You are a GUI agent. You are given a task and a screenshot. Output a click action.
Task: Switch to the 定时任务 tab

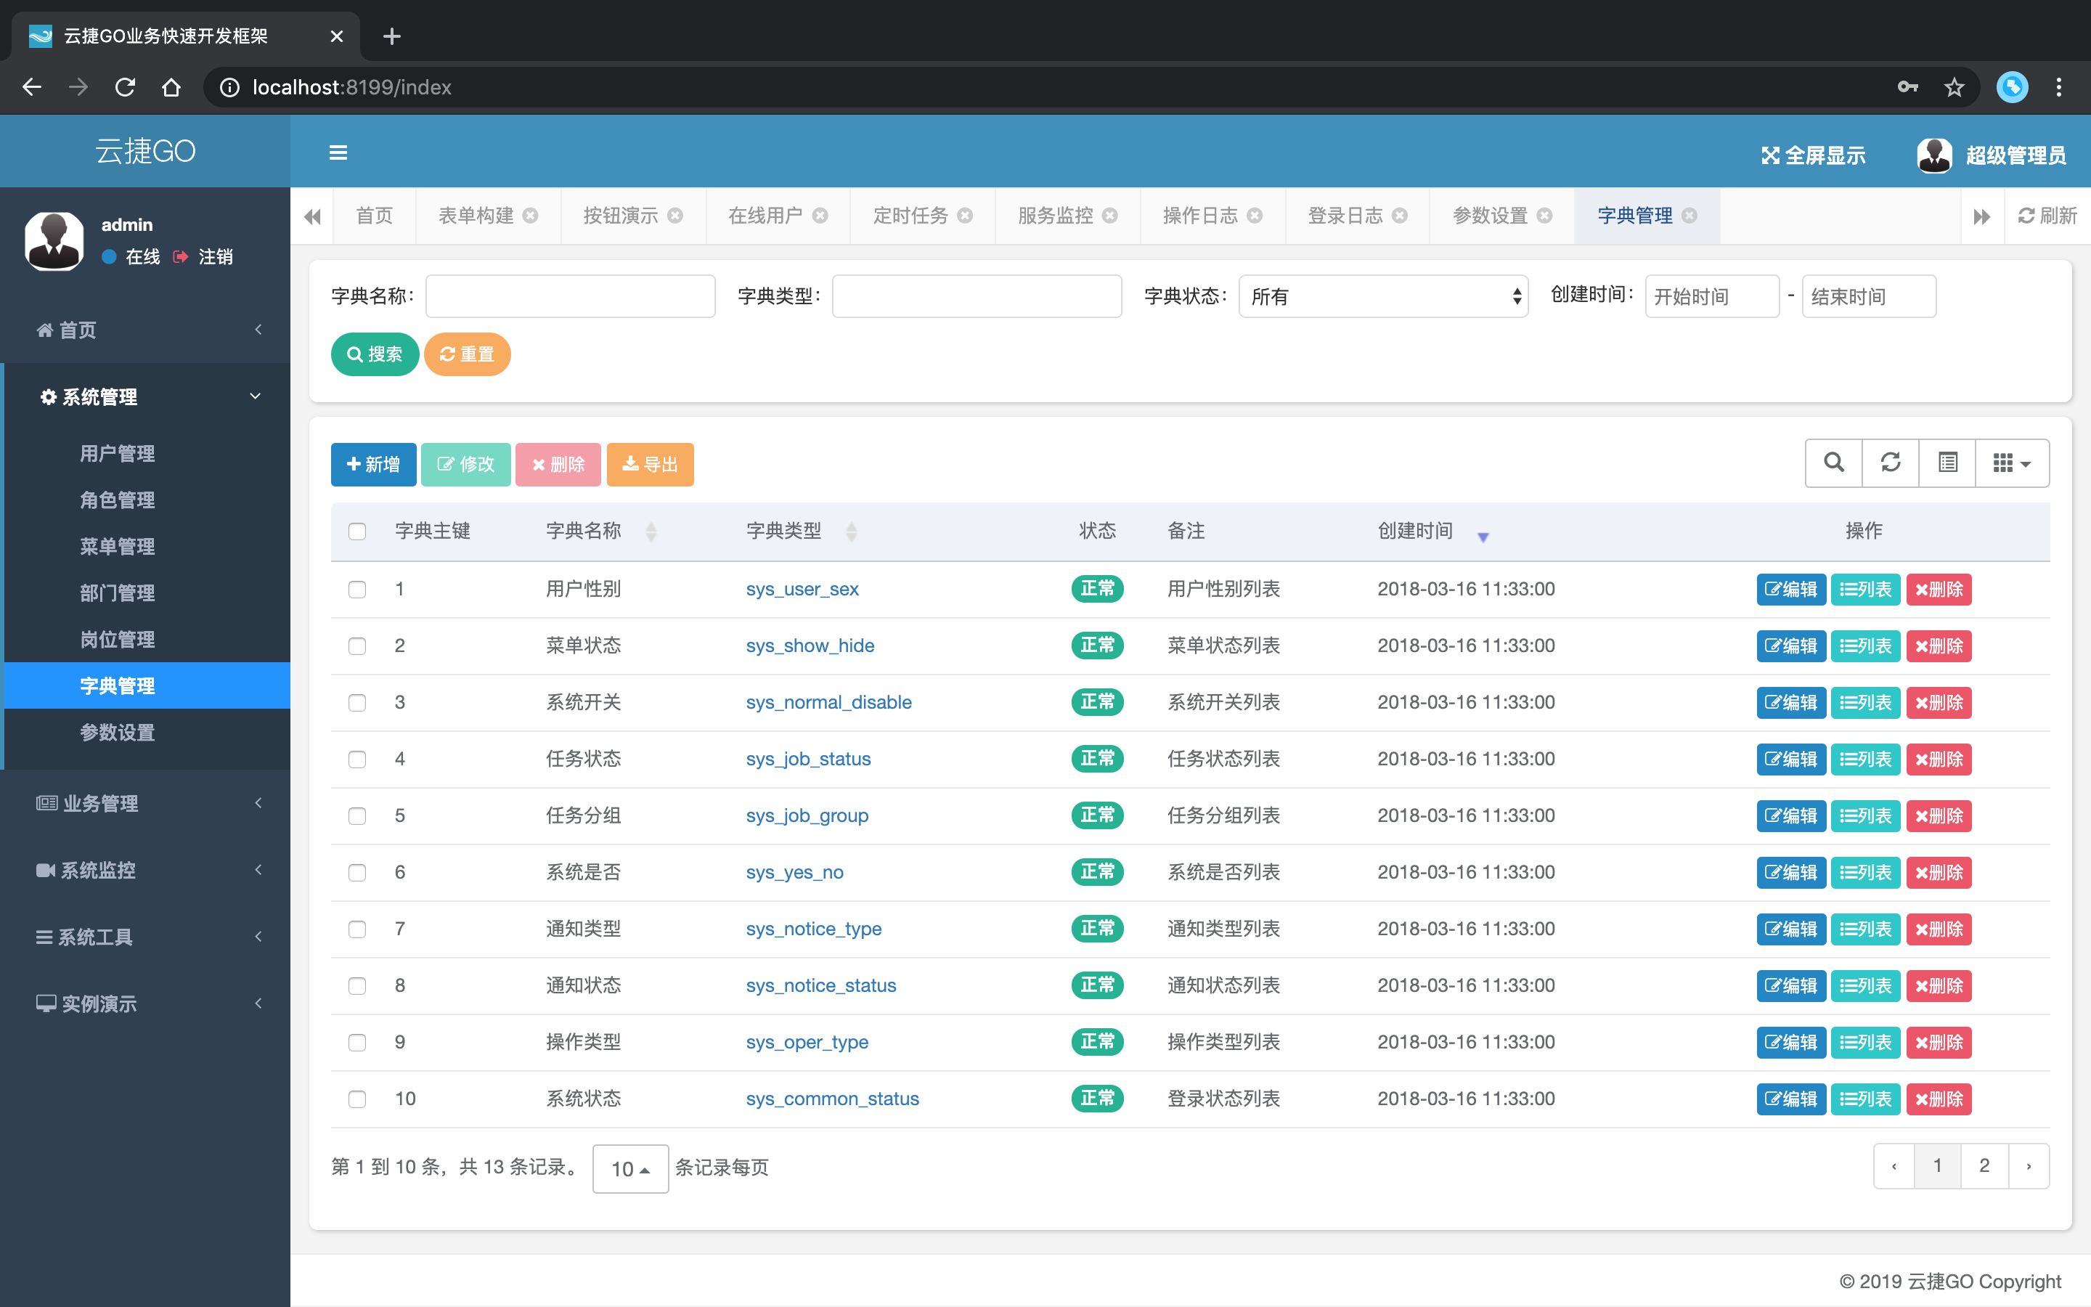[910, 216]
